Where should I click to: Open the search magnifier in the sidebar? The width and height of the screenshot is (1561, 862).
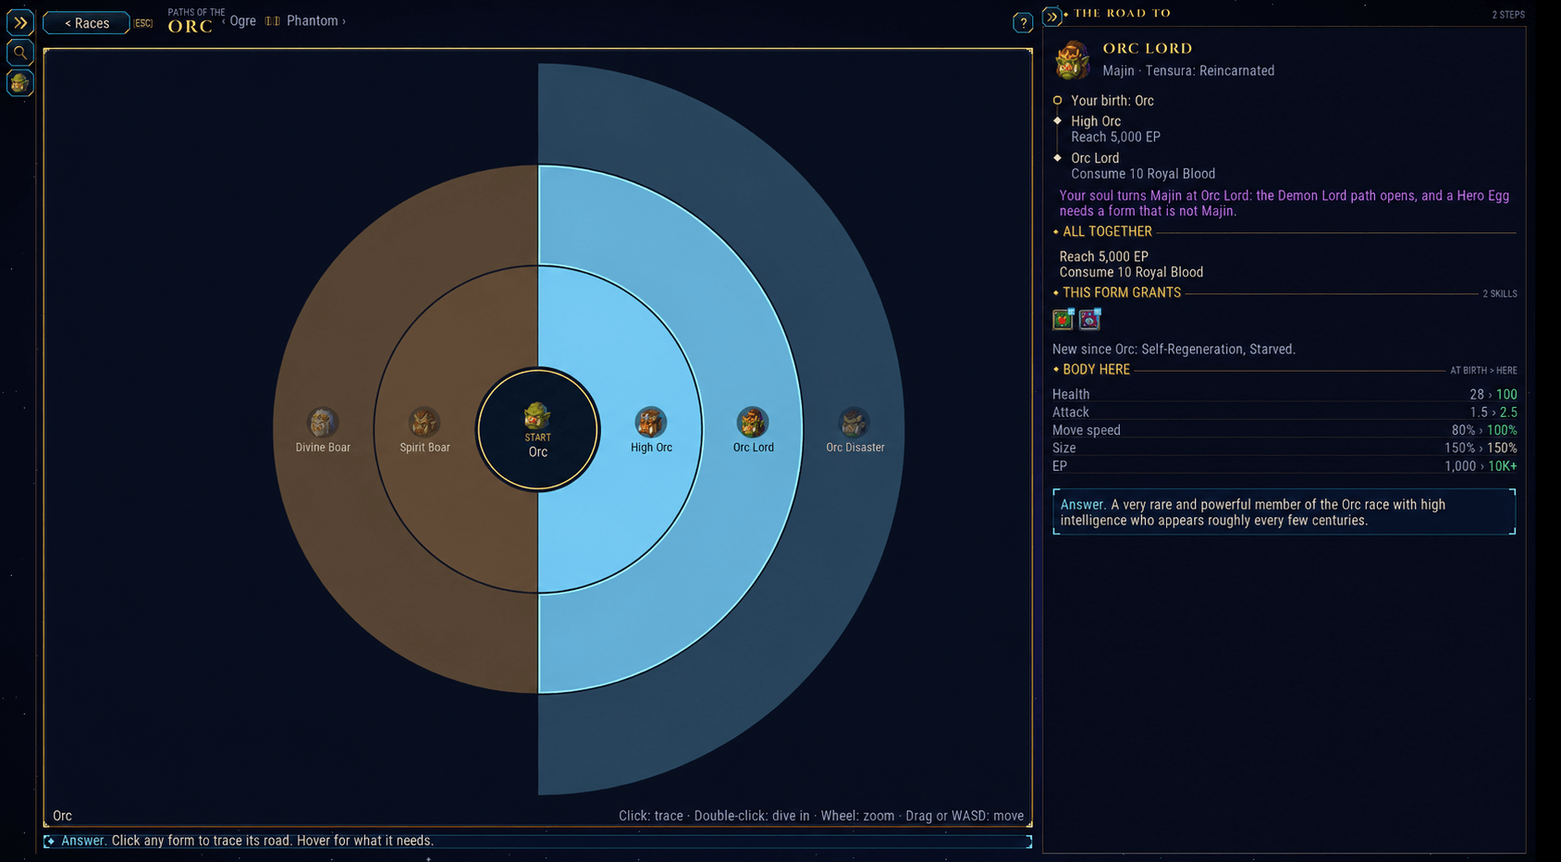[20, 53]
